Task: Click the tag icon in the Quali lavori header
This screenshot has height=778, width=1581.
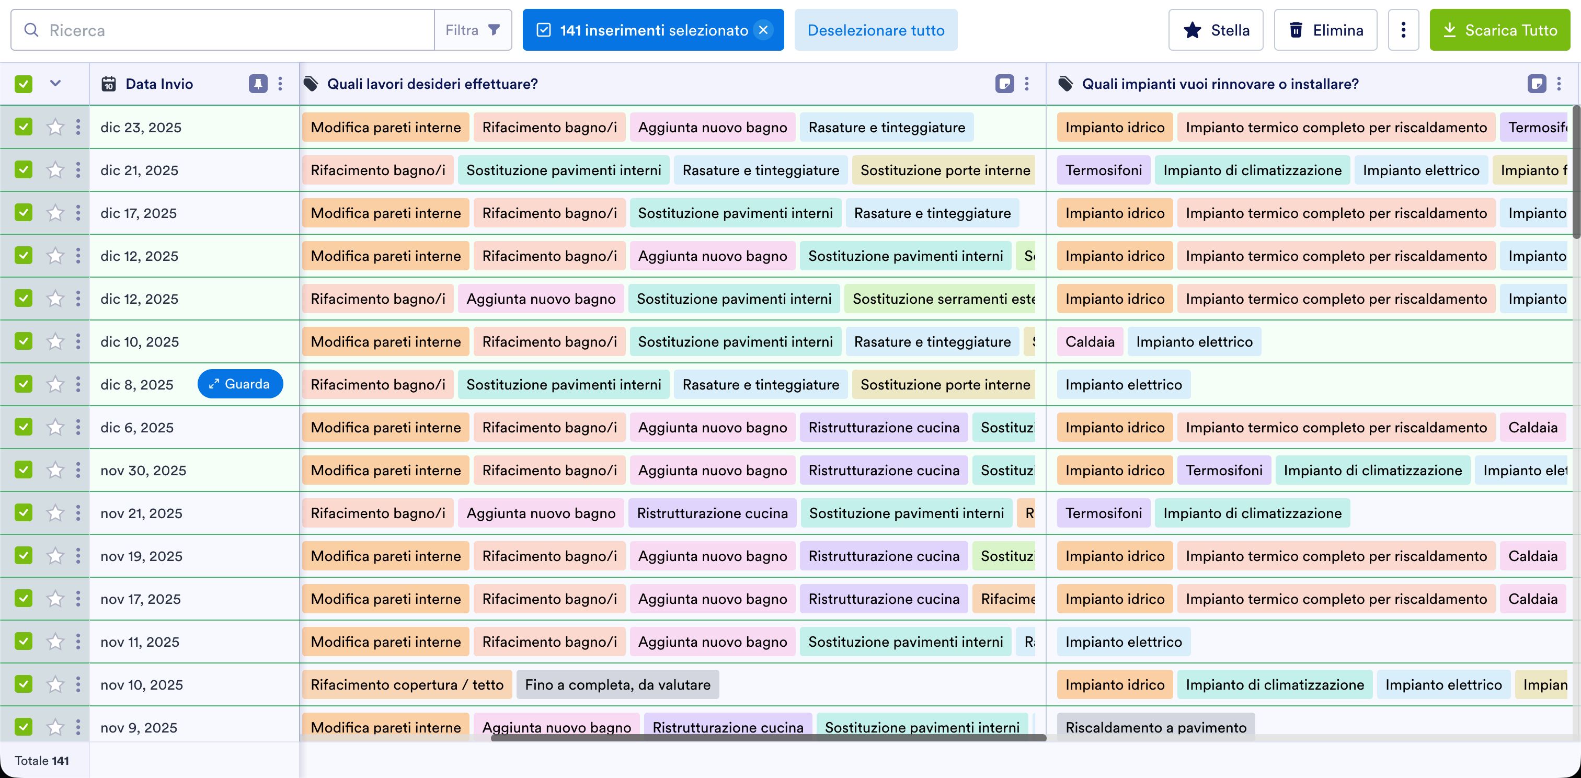Action: tap(311, 84)
